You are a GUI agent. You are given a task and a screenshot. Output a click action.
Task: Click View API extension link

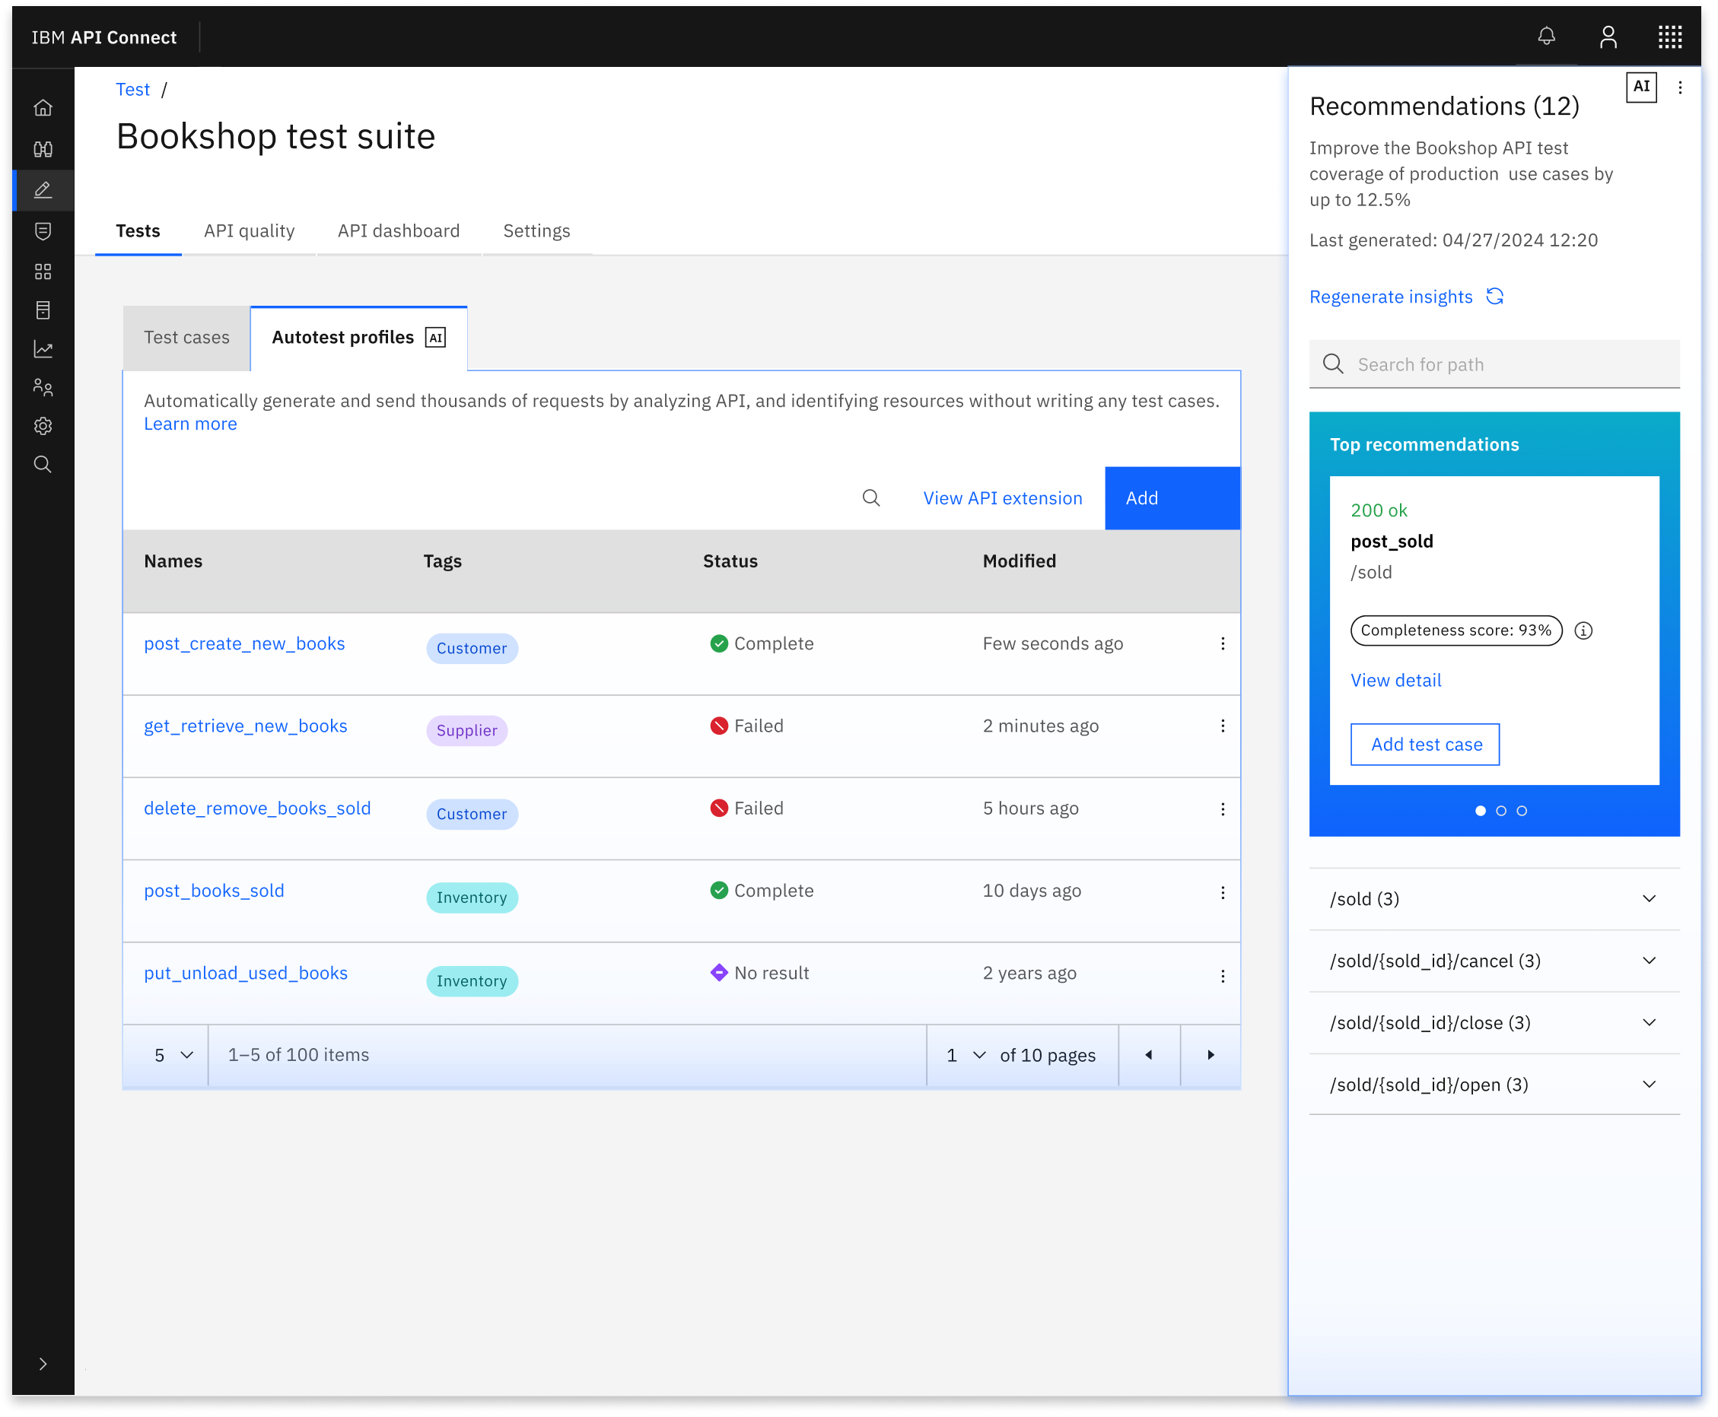[1003, 498]
